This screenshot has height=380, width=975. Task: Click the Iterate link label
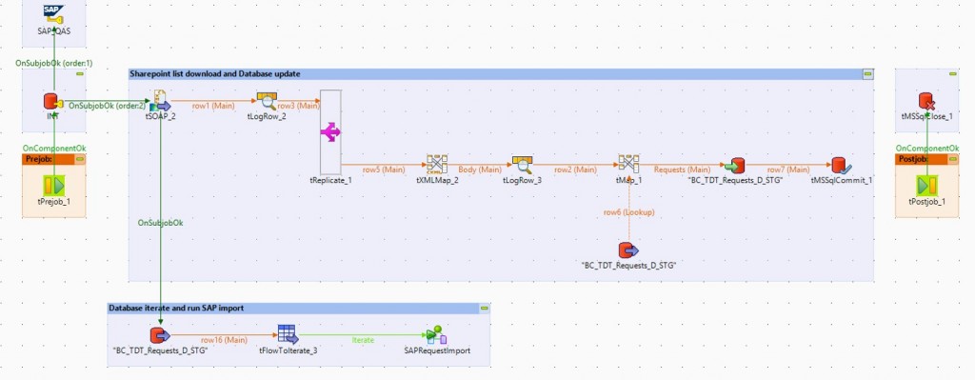[x=363, y=340]
